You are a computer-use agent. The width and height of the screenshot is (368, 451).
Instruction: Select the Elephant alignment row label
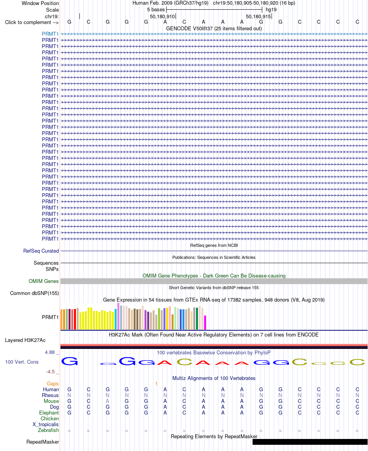(x=49, y=413)
